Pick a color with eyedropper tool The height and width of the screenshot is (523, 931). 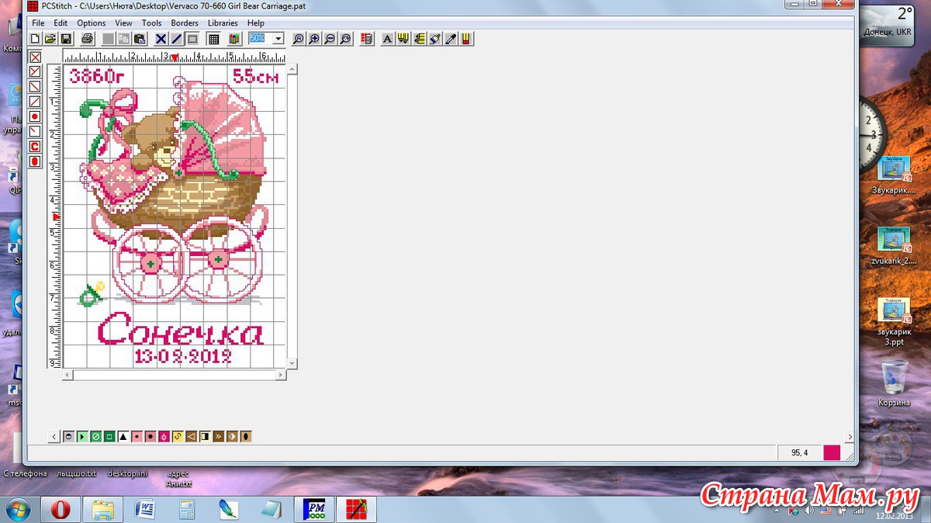[451, 39]
